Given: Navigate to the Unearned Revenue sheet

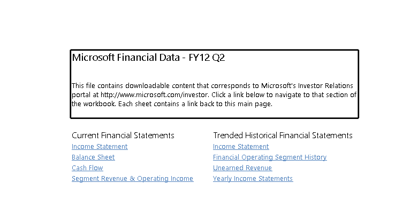Looking at the screenshot, I should pos(242,168).
